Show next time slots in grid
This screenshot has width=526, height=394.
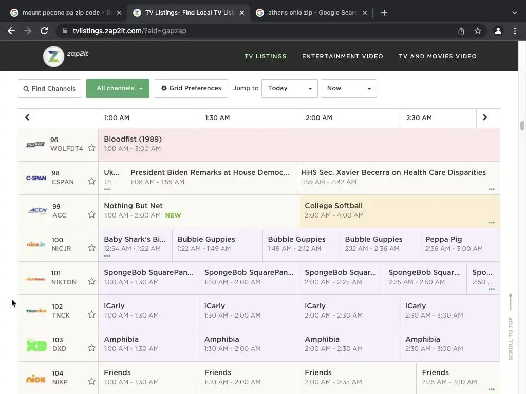[485, 117]
